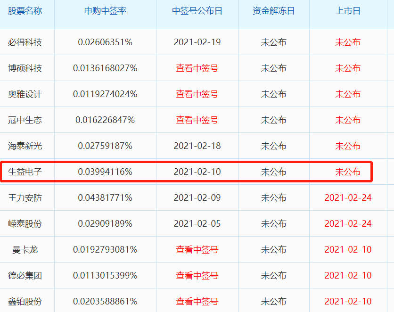Select stock name 鑫铂股份

pos(25,301)
